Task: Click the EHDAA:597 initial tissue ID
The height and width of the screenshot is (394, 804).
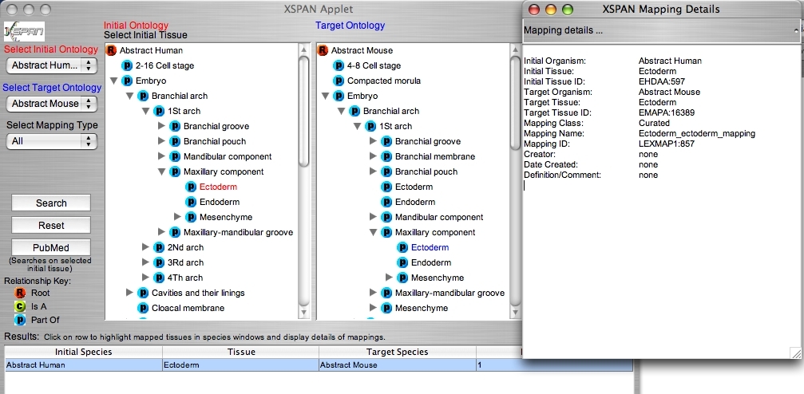Action: 661,81
